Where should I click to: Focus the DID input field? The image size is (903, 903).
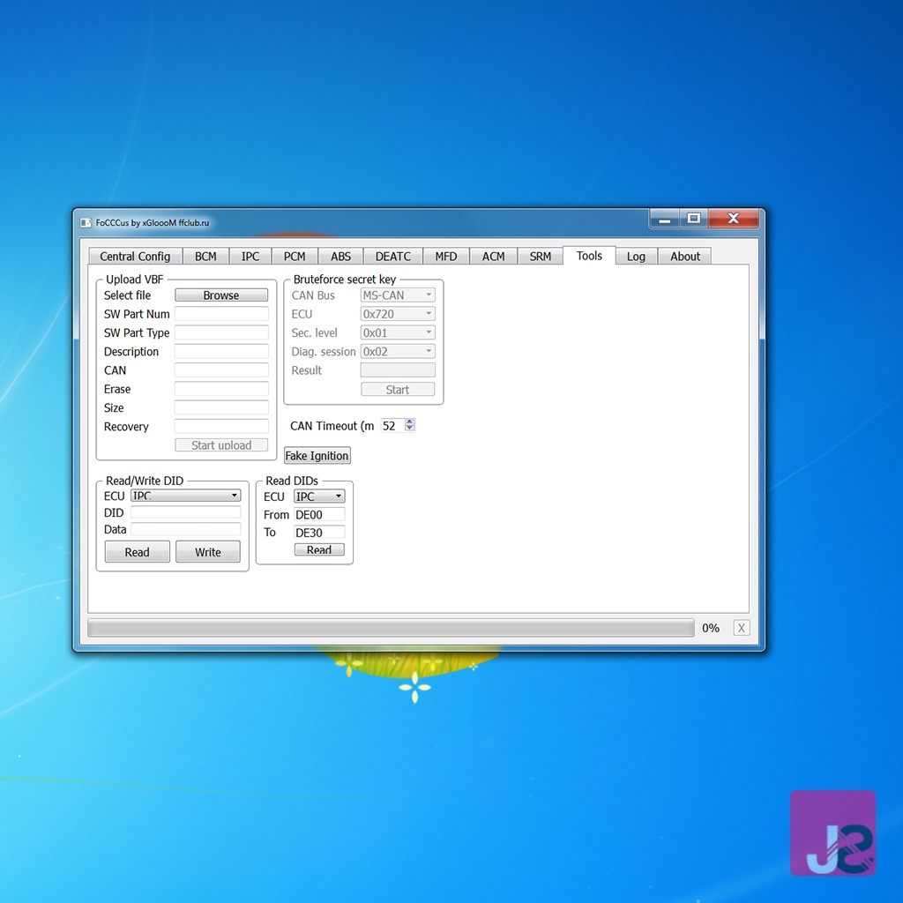click(x=185, y=512)
